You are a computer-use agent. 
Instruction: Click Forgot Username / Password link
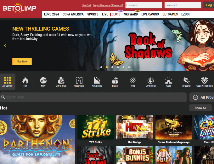[x=108, y=5]
